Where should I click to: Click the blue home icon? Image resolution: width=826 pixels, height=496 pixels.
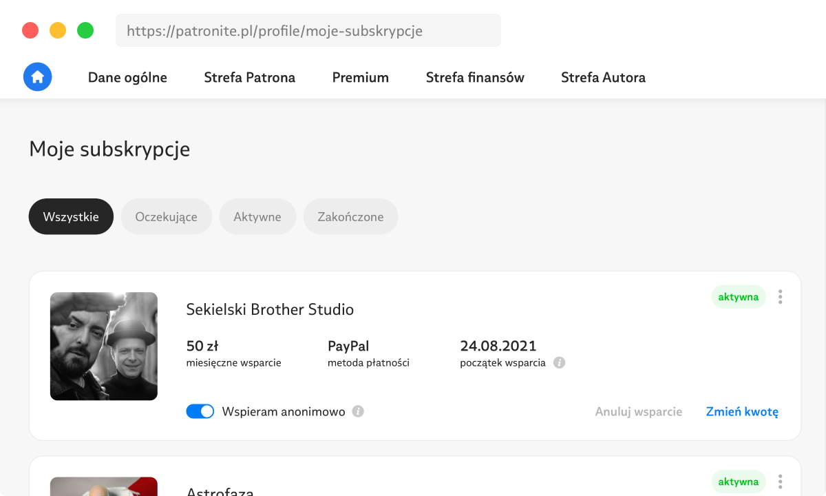[x=38, y=77]
